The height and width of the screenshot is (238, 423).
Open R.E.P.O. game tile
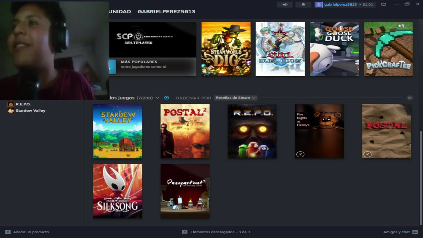(252, 131)
